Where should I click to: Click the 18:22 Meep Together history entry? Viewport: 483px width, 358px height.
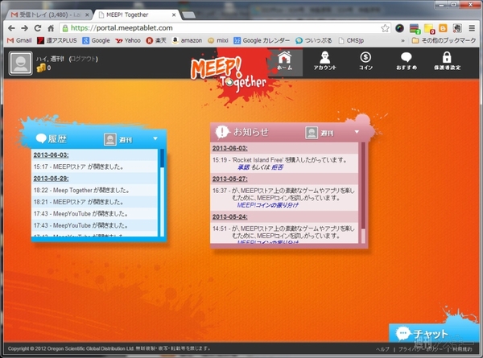94,190
